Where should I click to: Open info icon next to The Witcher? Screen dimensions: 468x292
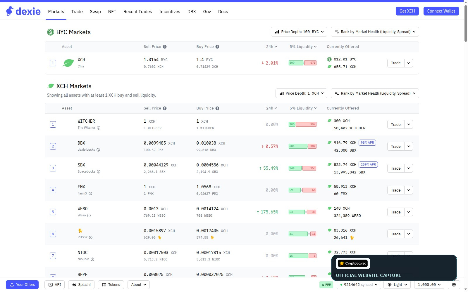click(99, 128)
